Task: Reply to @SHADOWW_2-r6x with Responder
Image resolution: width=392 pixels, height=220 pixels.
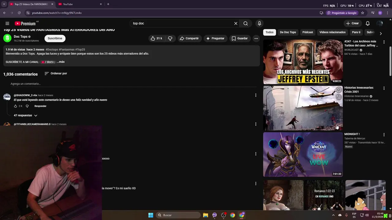Action: point(40,106)
